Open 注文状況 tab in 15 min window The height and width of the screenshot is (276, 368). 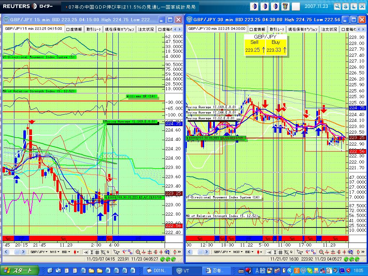click(146, 29)
